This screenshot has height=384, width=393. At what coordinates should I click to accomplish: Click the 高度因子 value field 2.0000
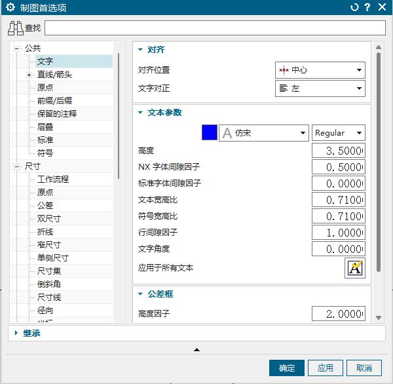click(x=339, y=313)
